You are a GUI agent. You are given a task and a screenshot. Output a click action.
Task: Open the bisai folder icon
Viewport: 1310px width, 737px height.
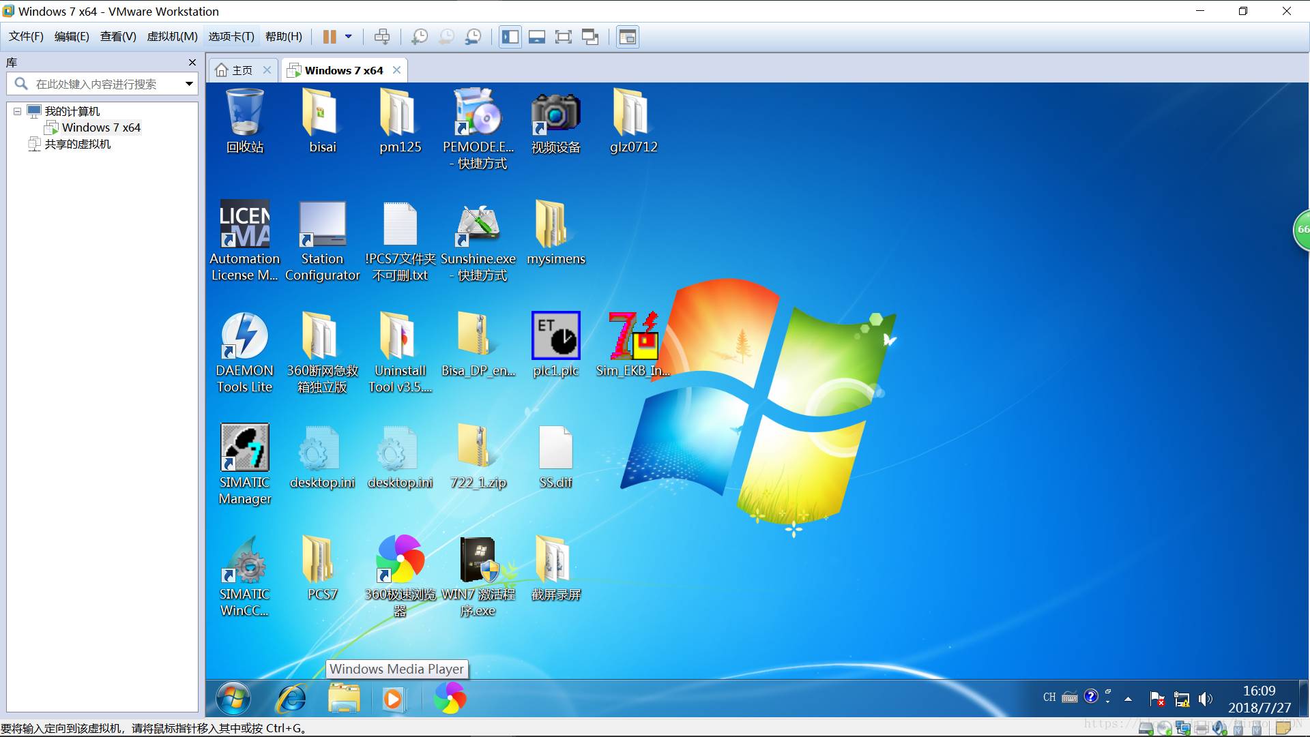click(322, 121)
